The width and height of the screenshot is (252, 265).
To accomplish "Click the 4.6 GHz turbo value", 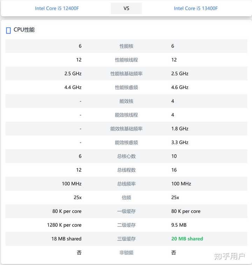I will [180, 87].
